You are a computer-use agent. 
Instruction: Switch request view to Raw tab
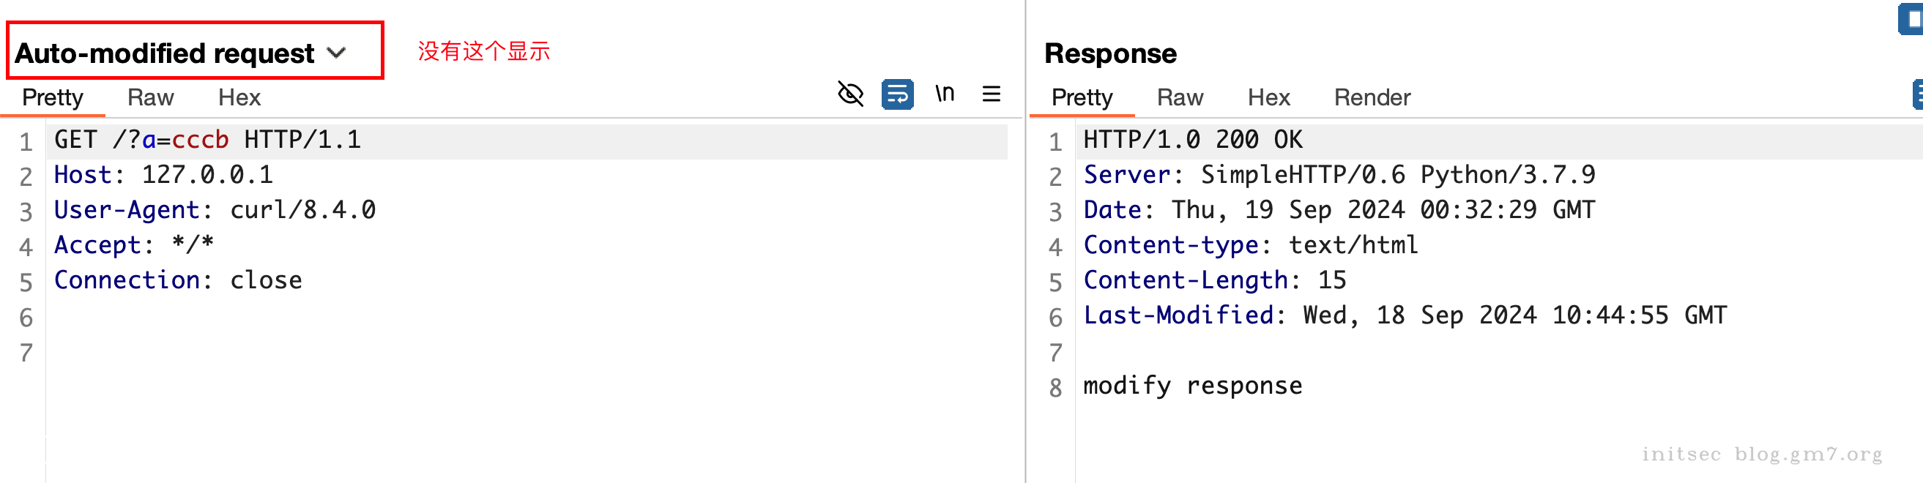[150, 97]
